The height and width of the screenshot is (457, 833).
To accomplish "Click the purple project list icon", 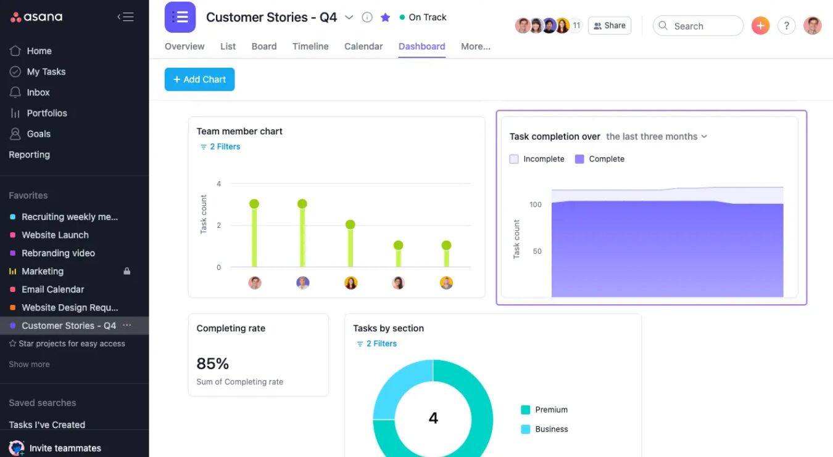I will pyautogui.click(x=180, y=17).
